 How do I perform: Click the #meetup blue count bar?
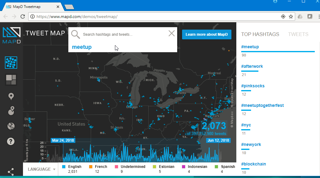click(x=278, y=52)
